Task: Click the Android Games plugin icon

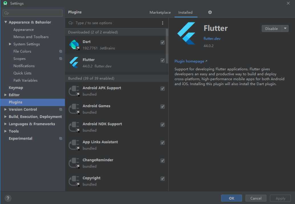Action: point(74,109)
